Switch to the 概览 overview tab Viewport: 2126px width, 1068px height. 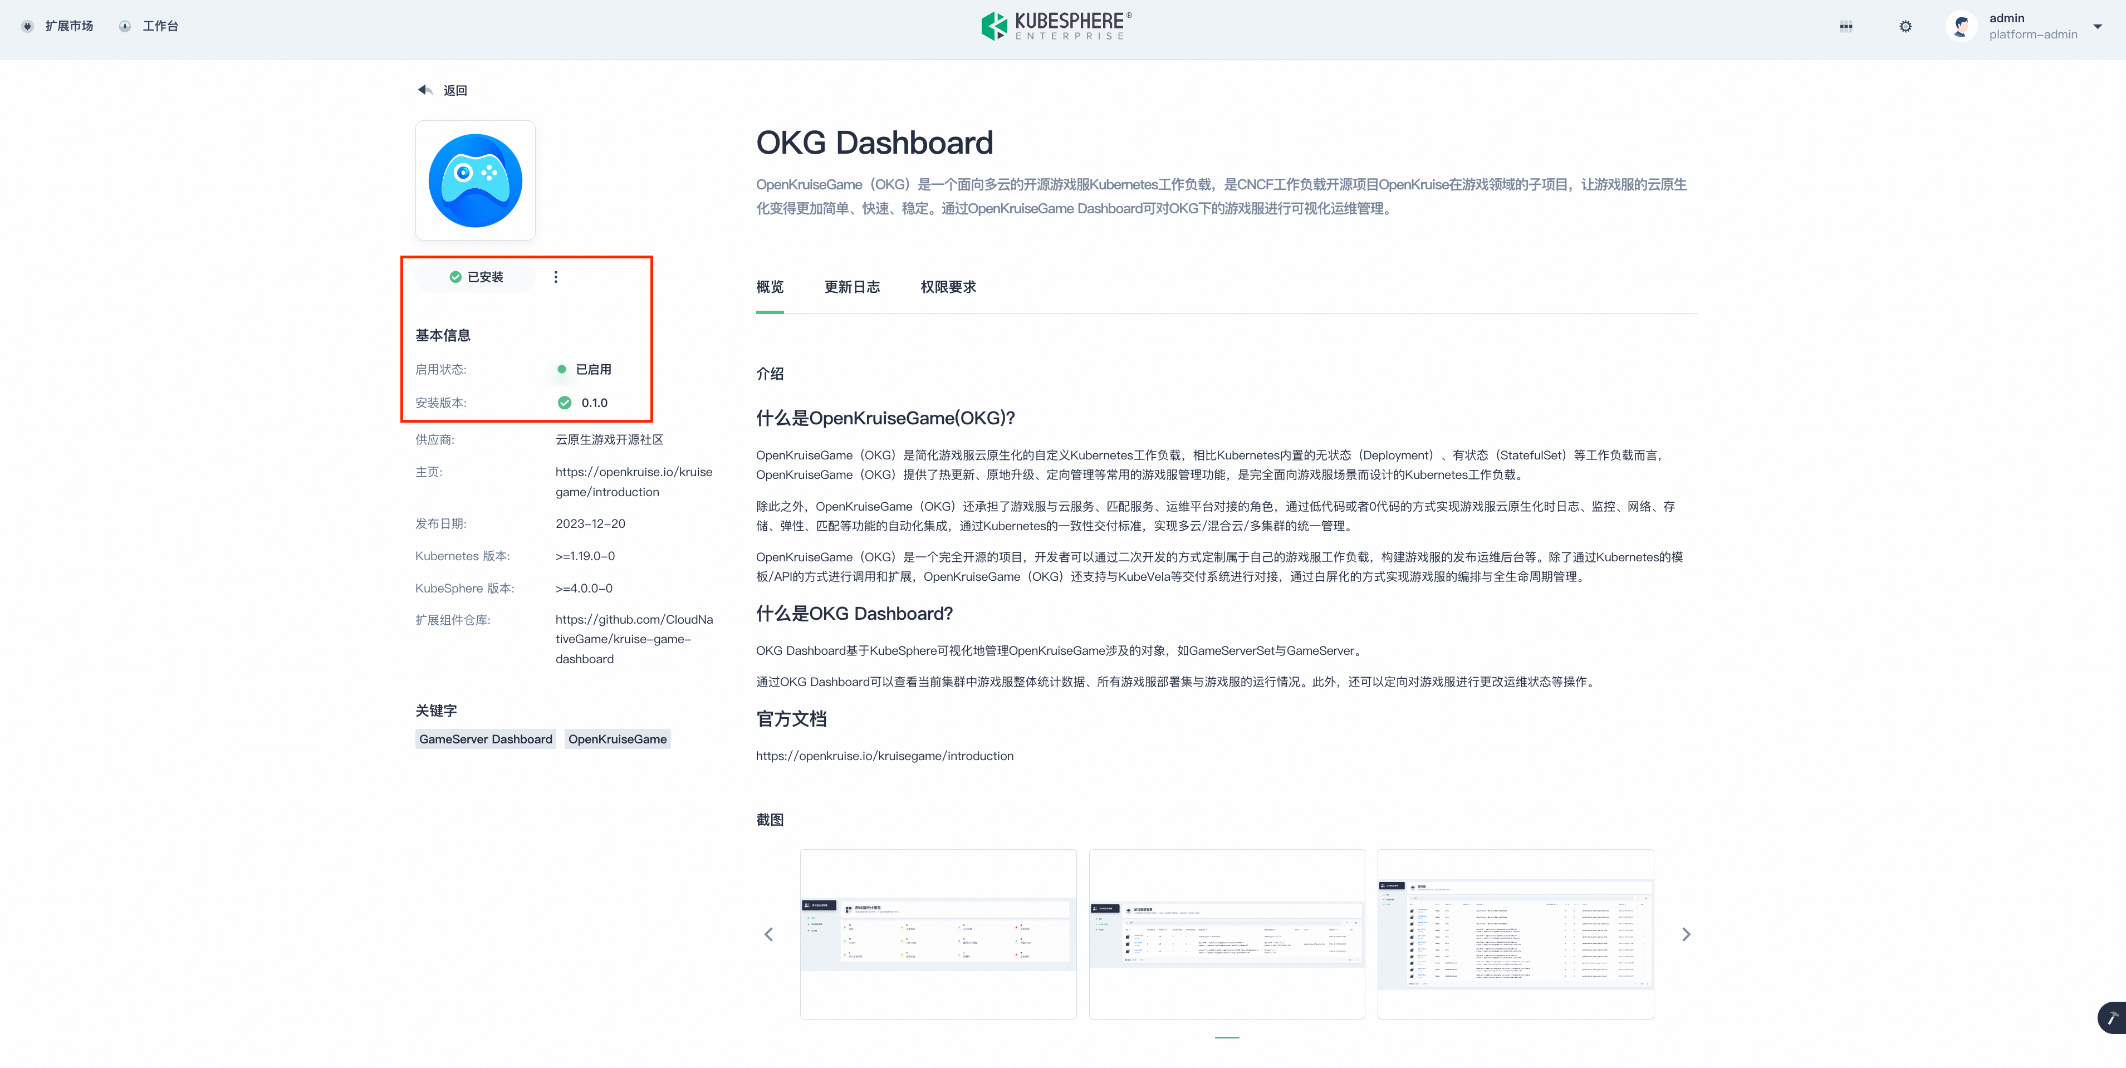(769, 286)
